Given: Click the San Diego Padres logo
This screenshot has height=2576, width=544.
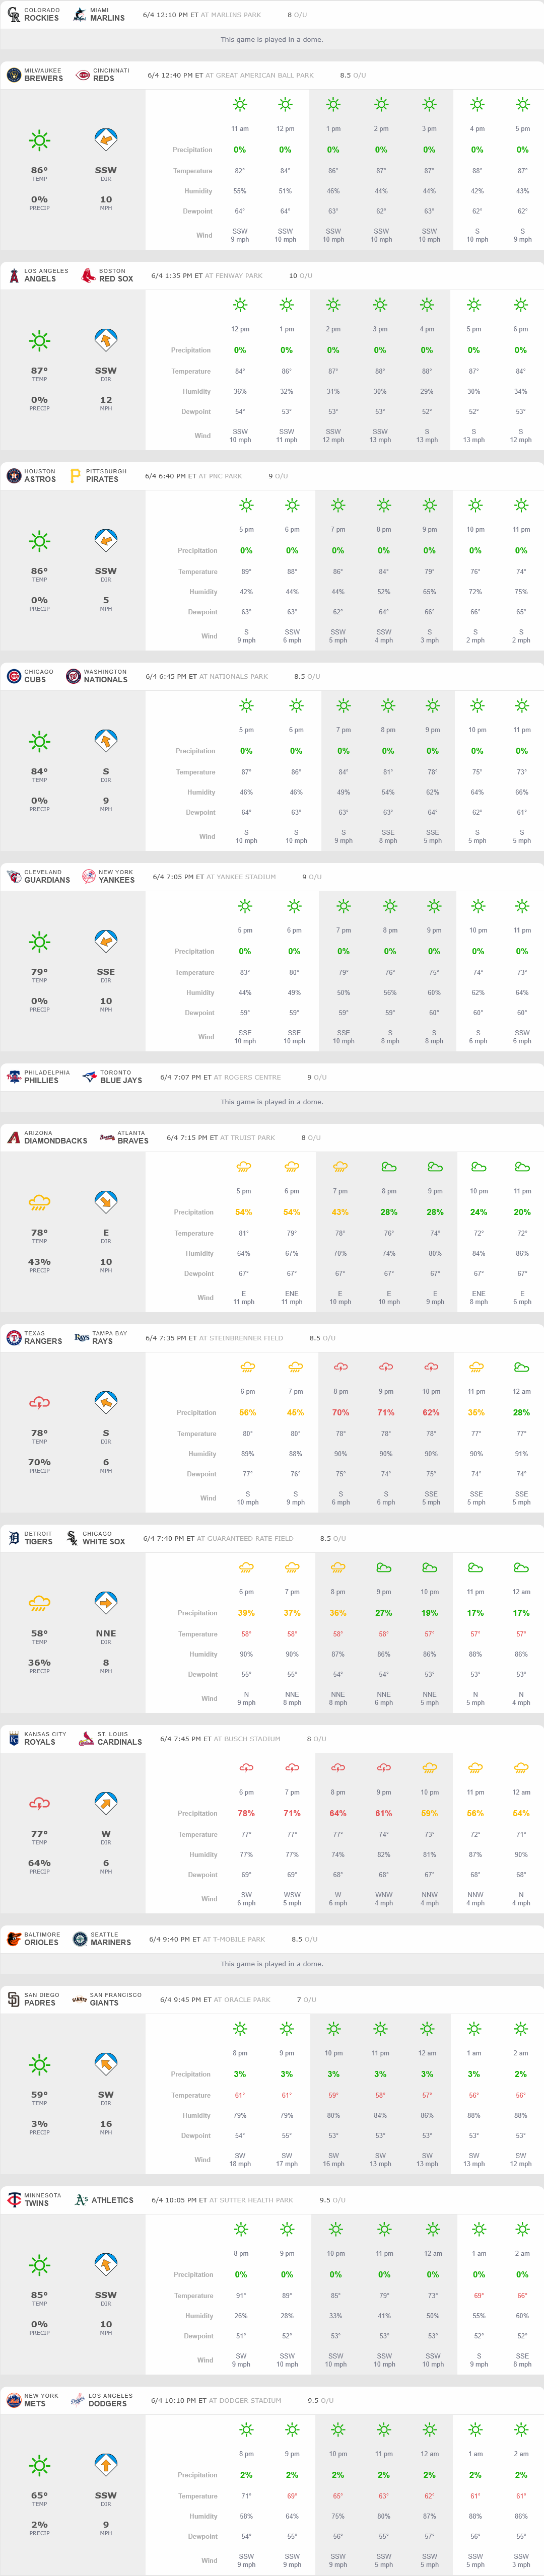Looking at the screenshot, I should tap(14, 1999).
